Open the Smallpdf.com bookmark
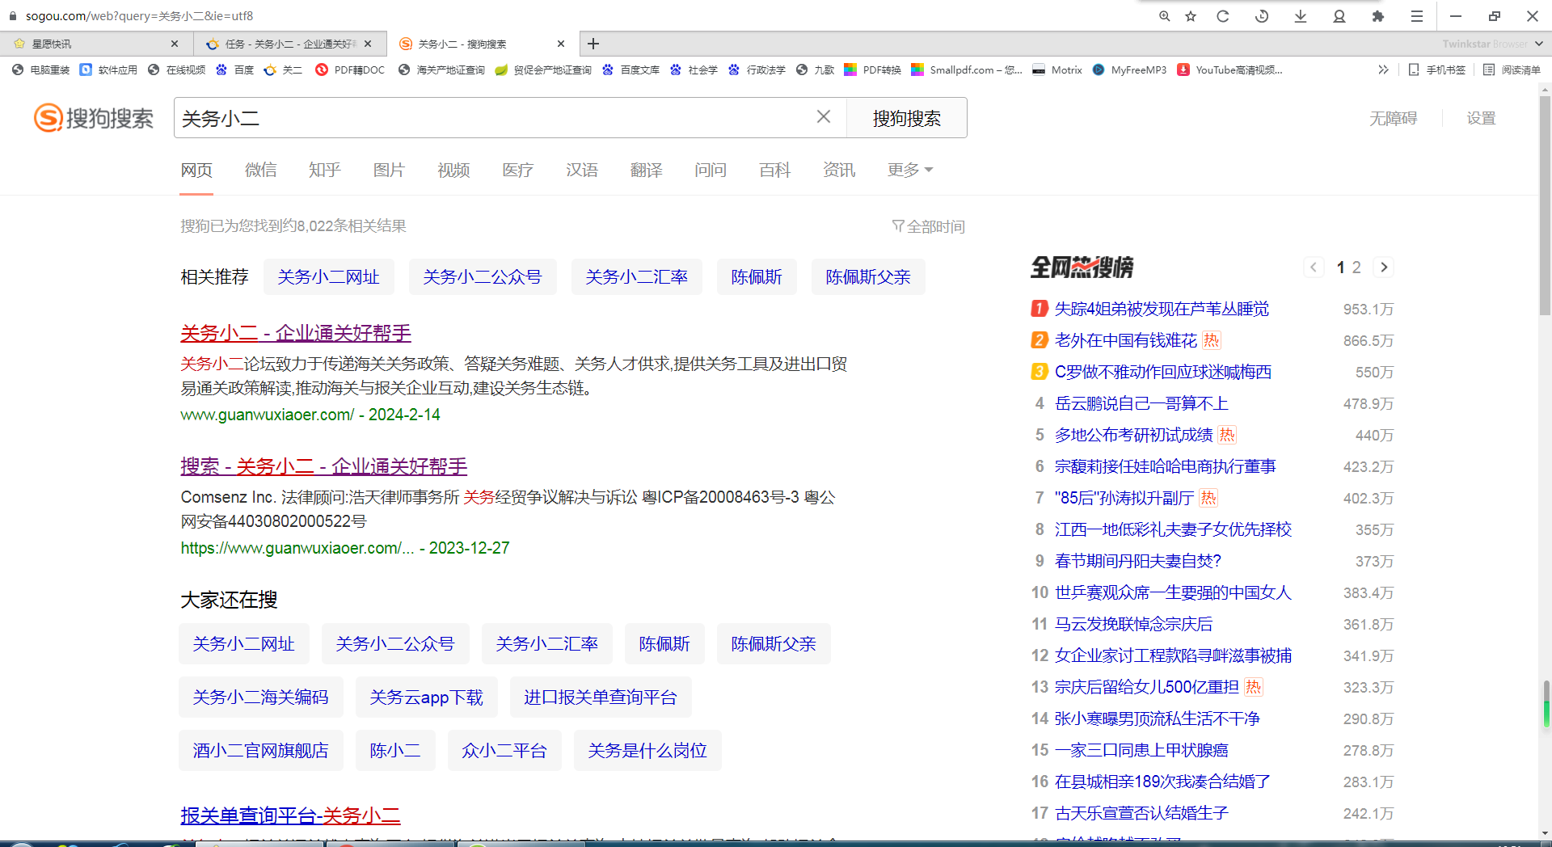The height and width of the screenshot is (847, 1552). click(x=967, y=70)
